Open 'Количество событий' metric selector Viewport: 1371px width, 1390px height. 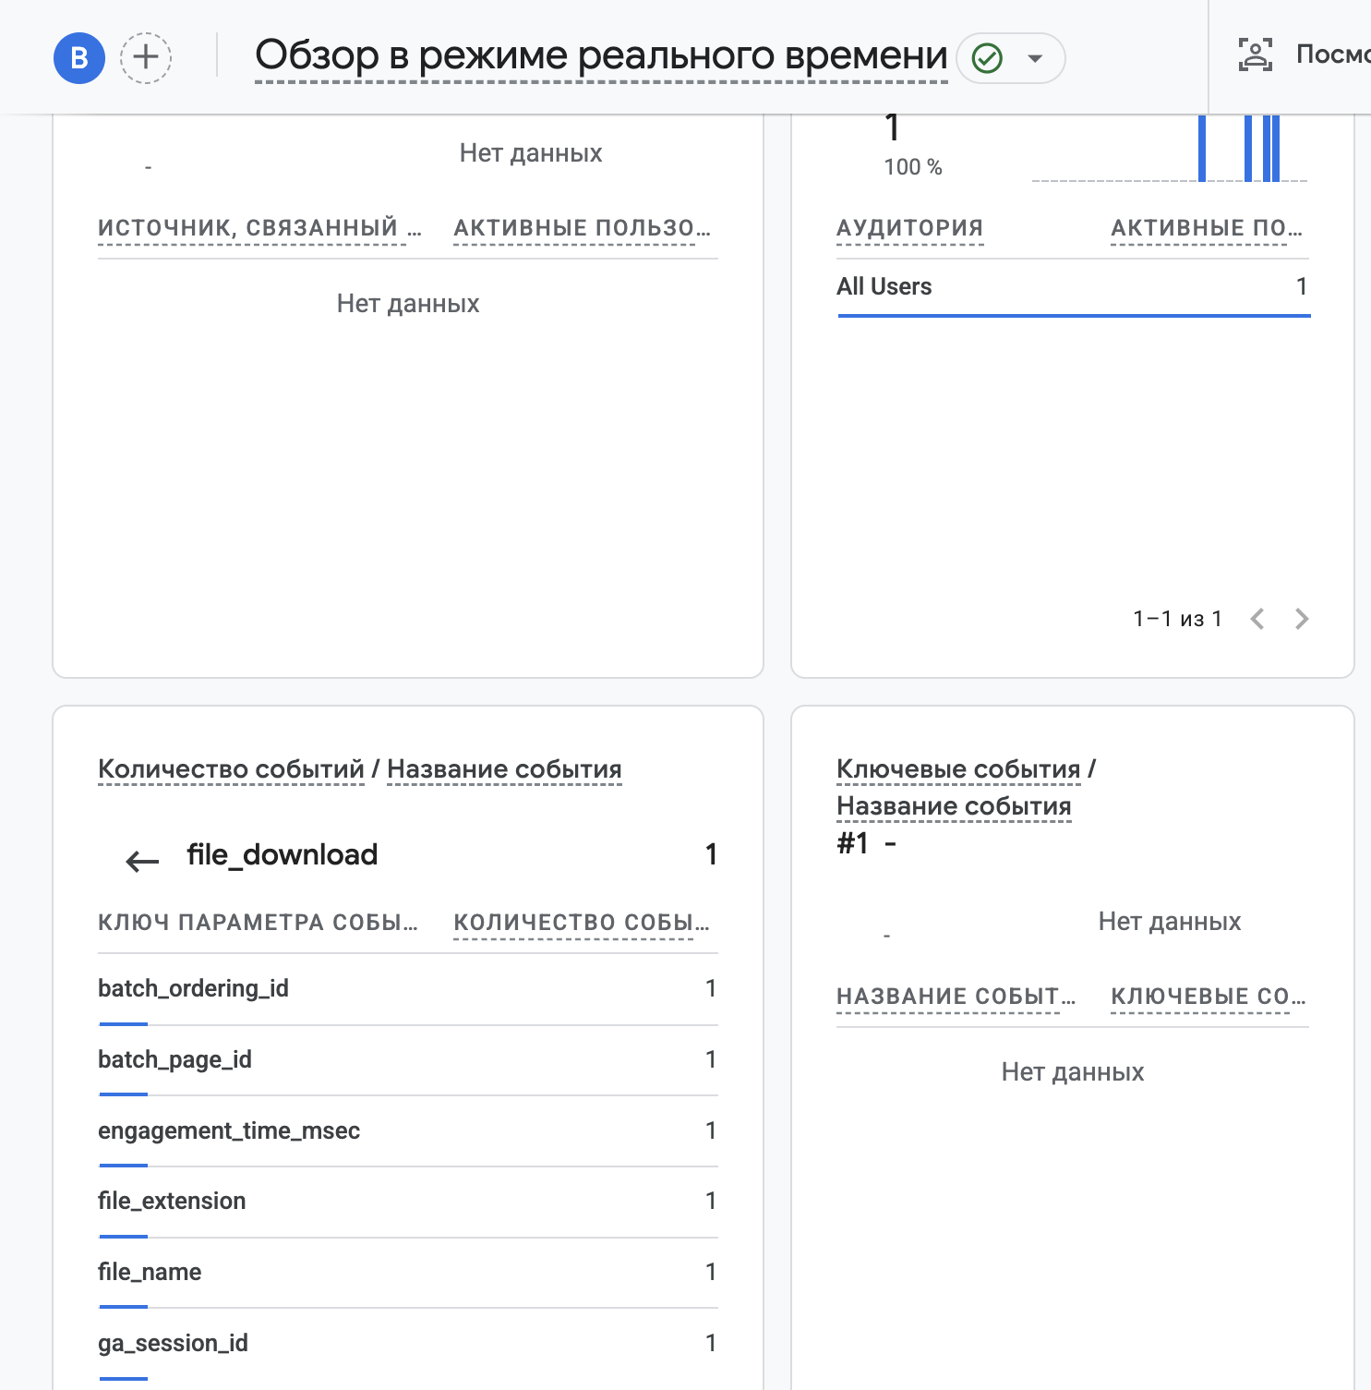(x=231, y=769)
